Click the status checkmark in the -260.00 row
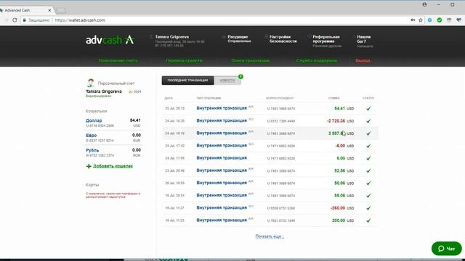465x261 pixels. pyautogui.click(x=368, y=208)
